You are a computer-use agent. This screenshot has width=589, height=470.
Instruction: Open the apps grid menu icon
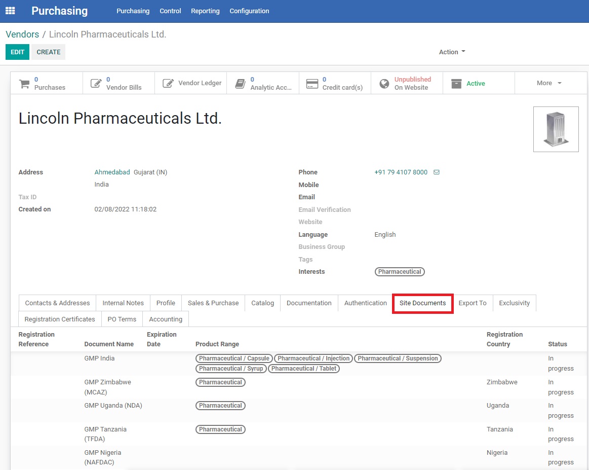click(x=10, y=11)
